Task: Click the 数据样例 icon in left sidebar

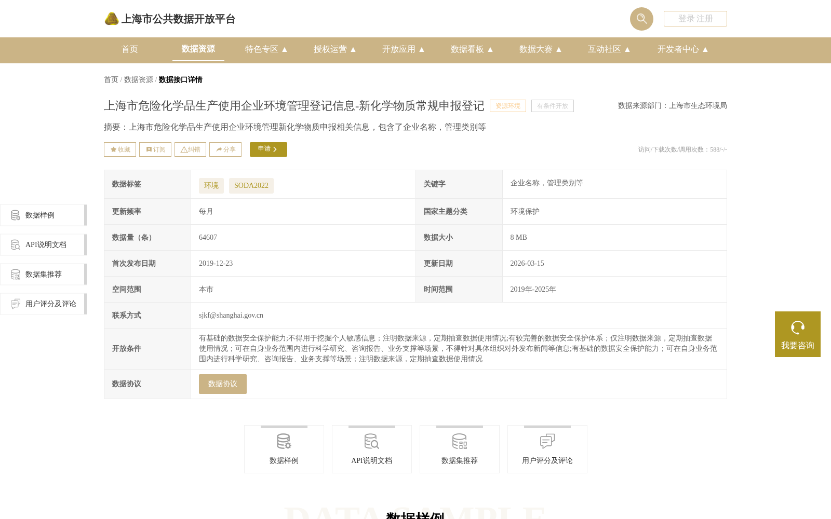Action: pos(16,215)
